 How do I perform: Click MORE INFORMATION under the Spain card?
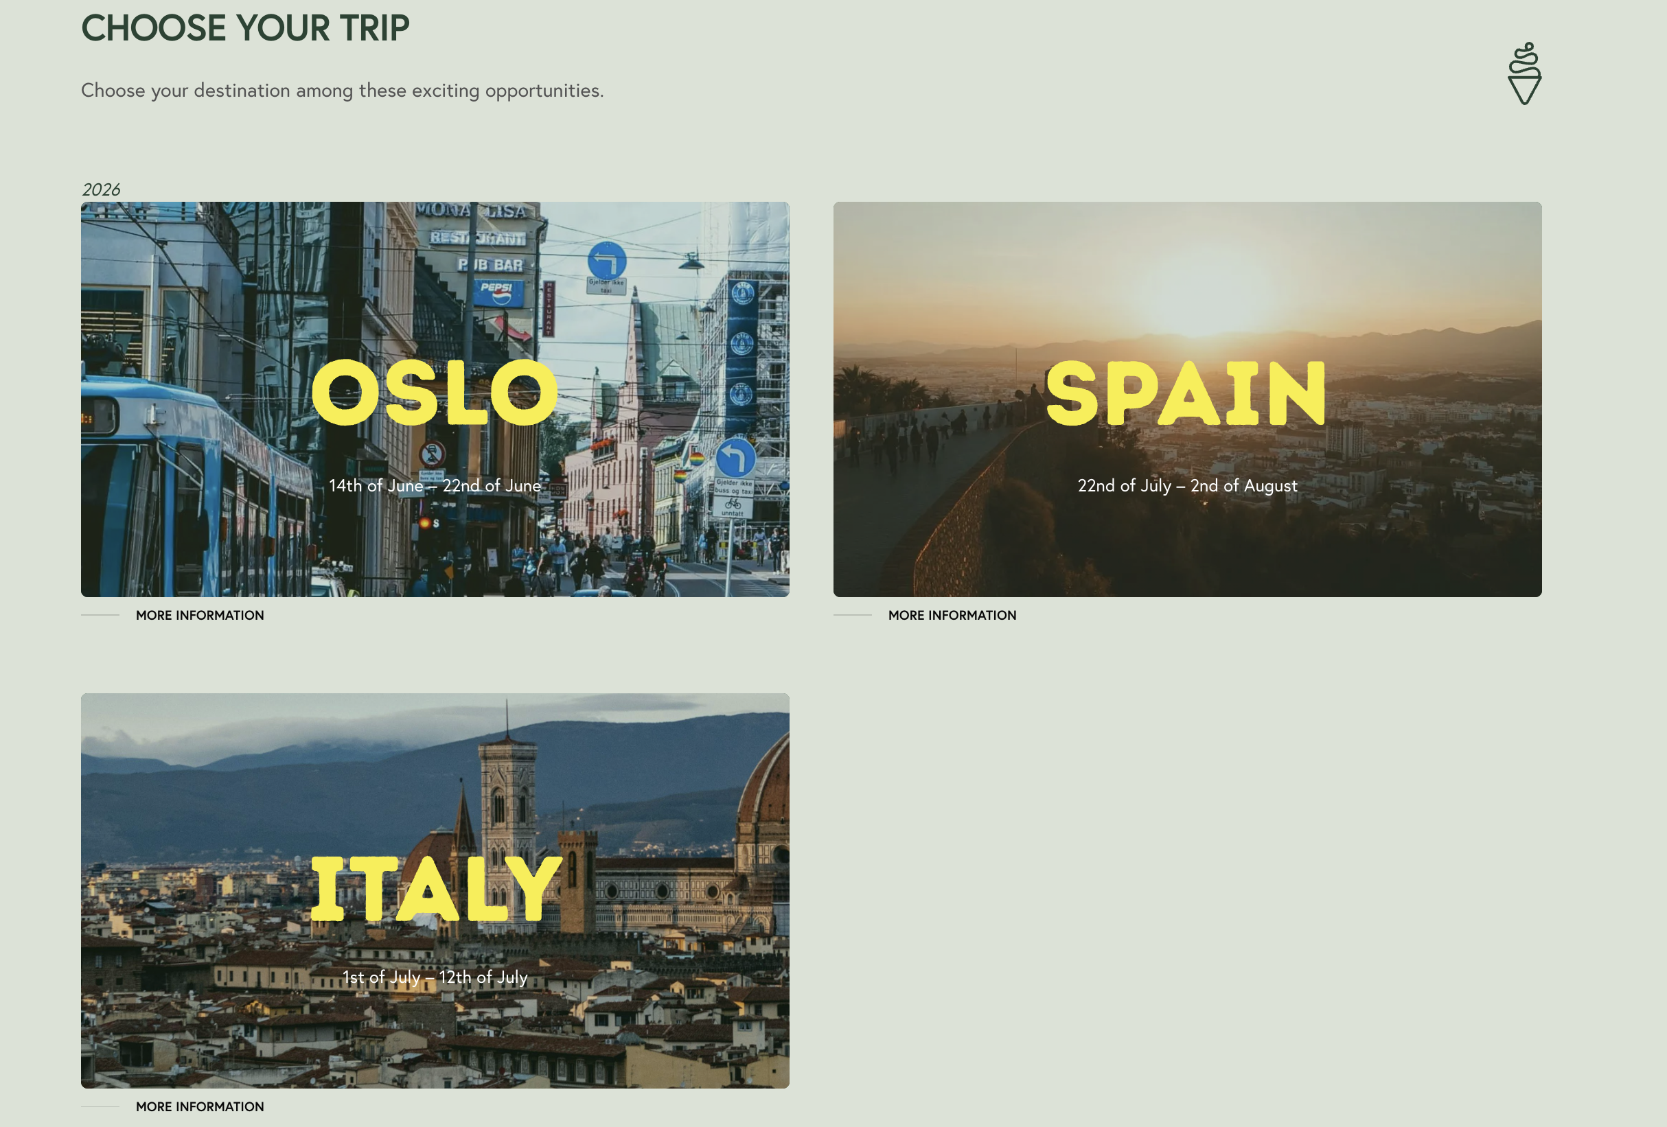coord(952,615)
